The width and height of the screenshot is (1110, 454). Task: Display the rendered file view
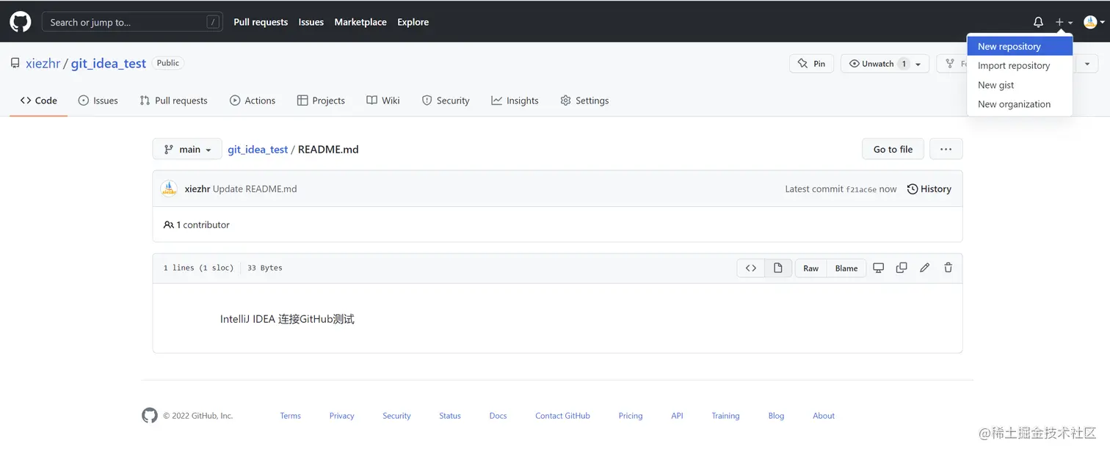[x=778, y=268]
